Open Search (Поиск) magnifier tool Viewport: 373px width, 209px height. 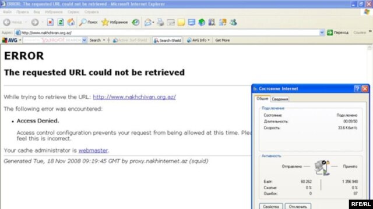pos(89,22)
